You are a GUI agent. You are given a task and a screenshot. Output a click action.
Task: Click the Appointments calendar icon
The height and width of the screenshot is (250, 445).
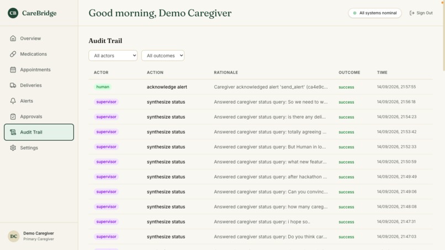[13, 70]
